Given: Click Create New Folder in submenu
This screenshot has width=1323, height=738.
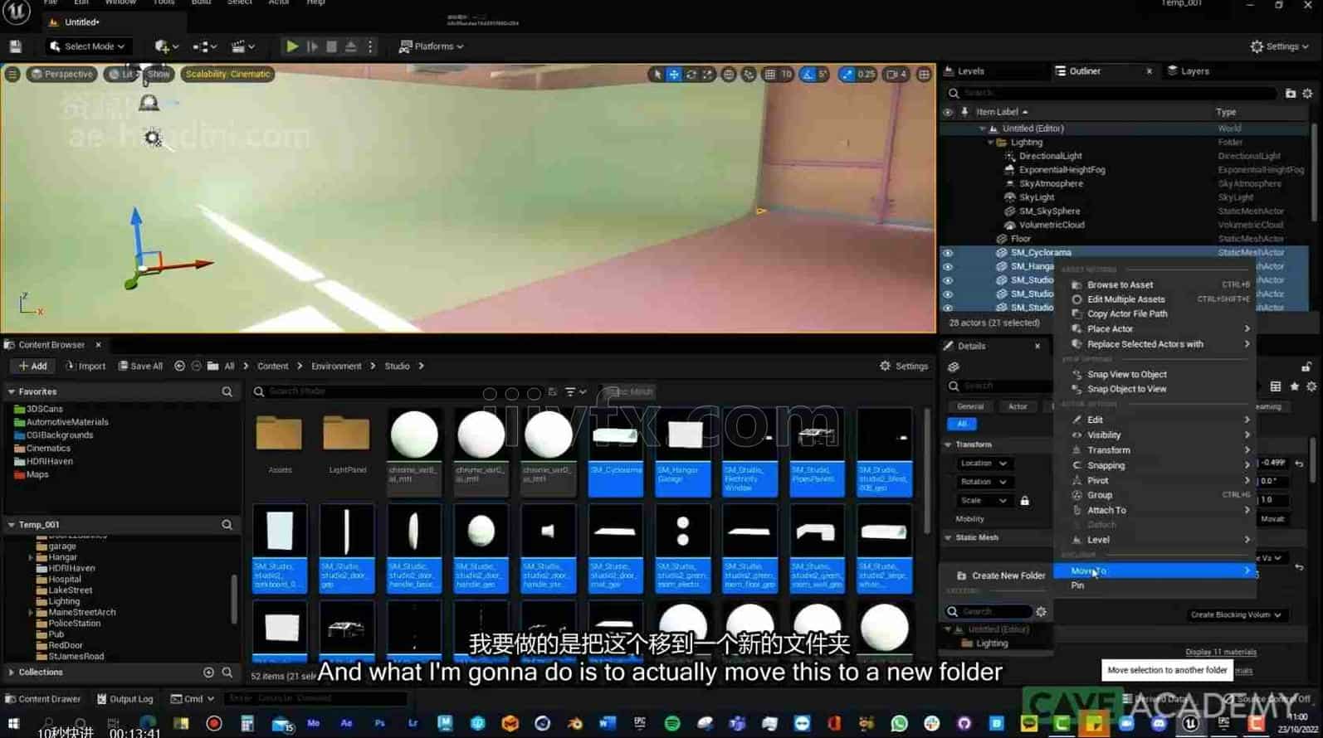Looking at the screenshot, I should click(999, 576).
